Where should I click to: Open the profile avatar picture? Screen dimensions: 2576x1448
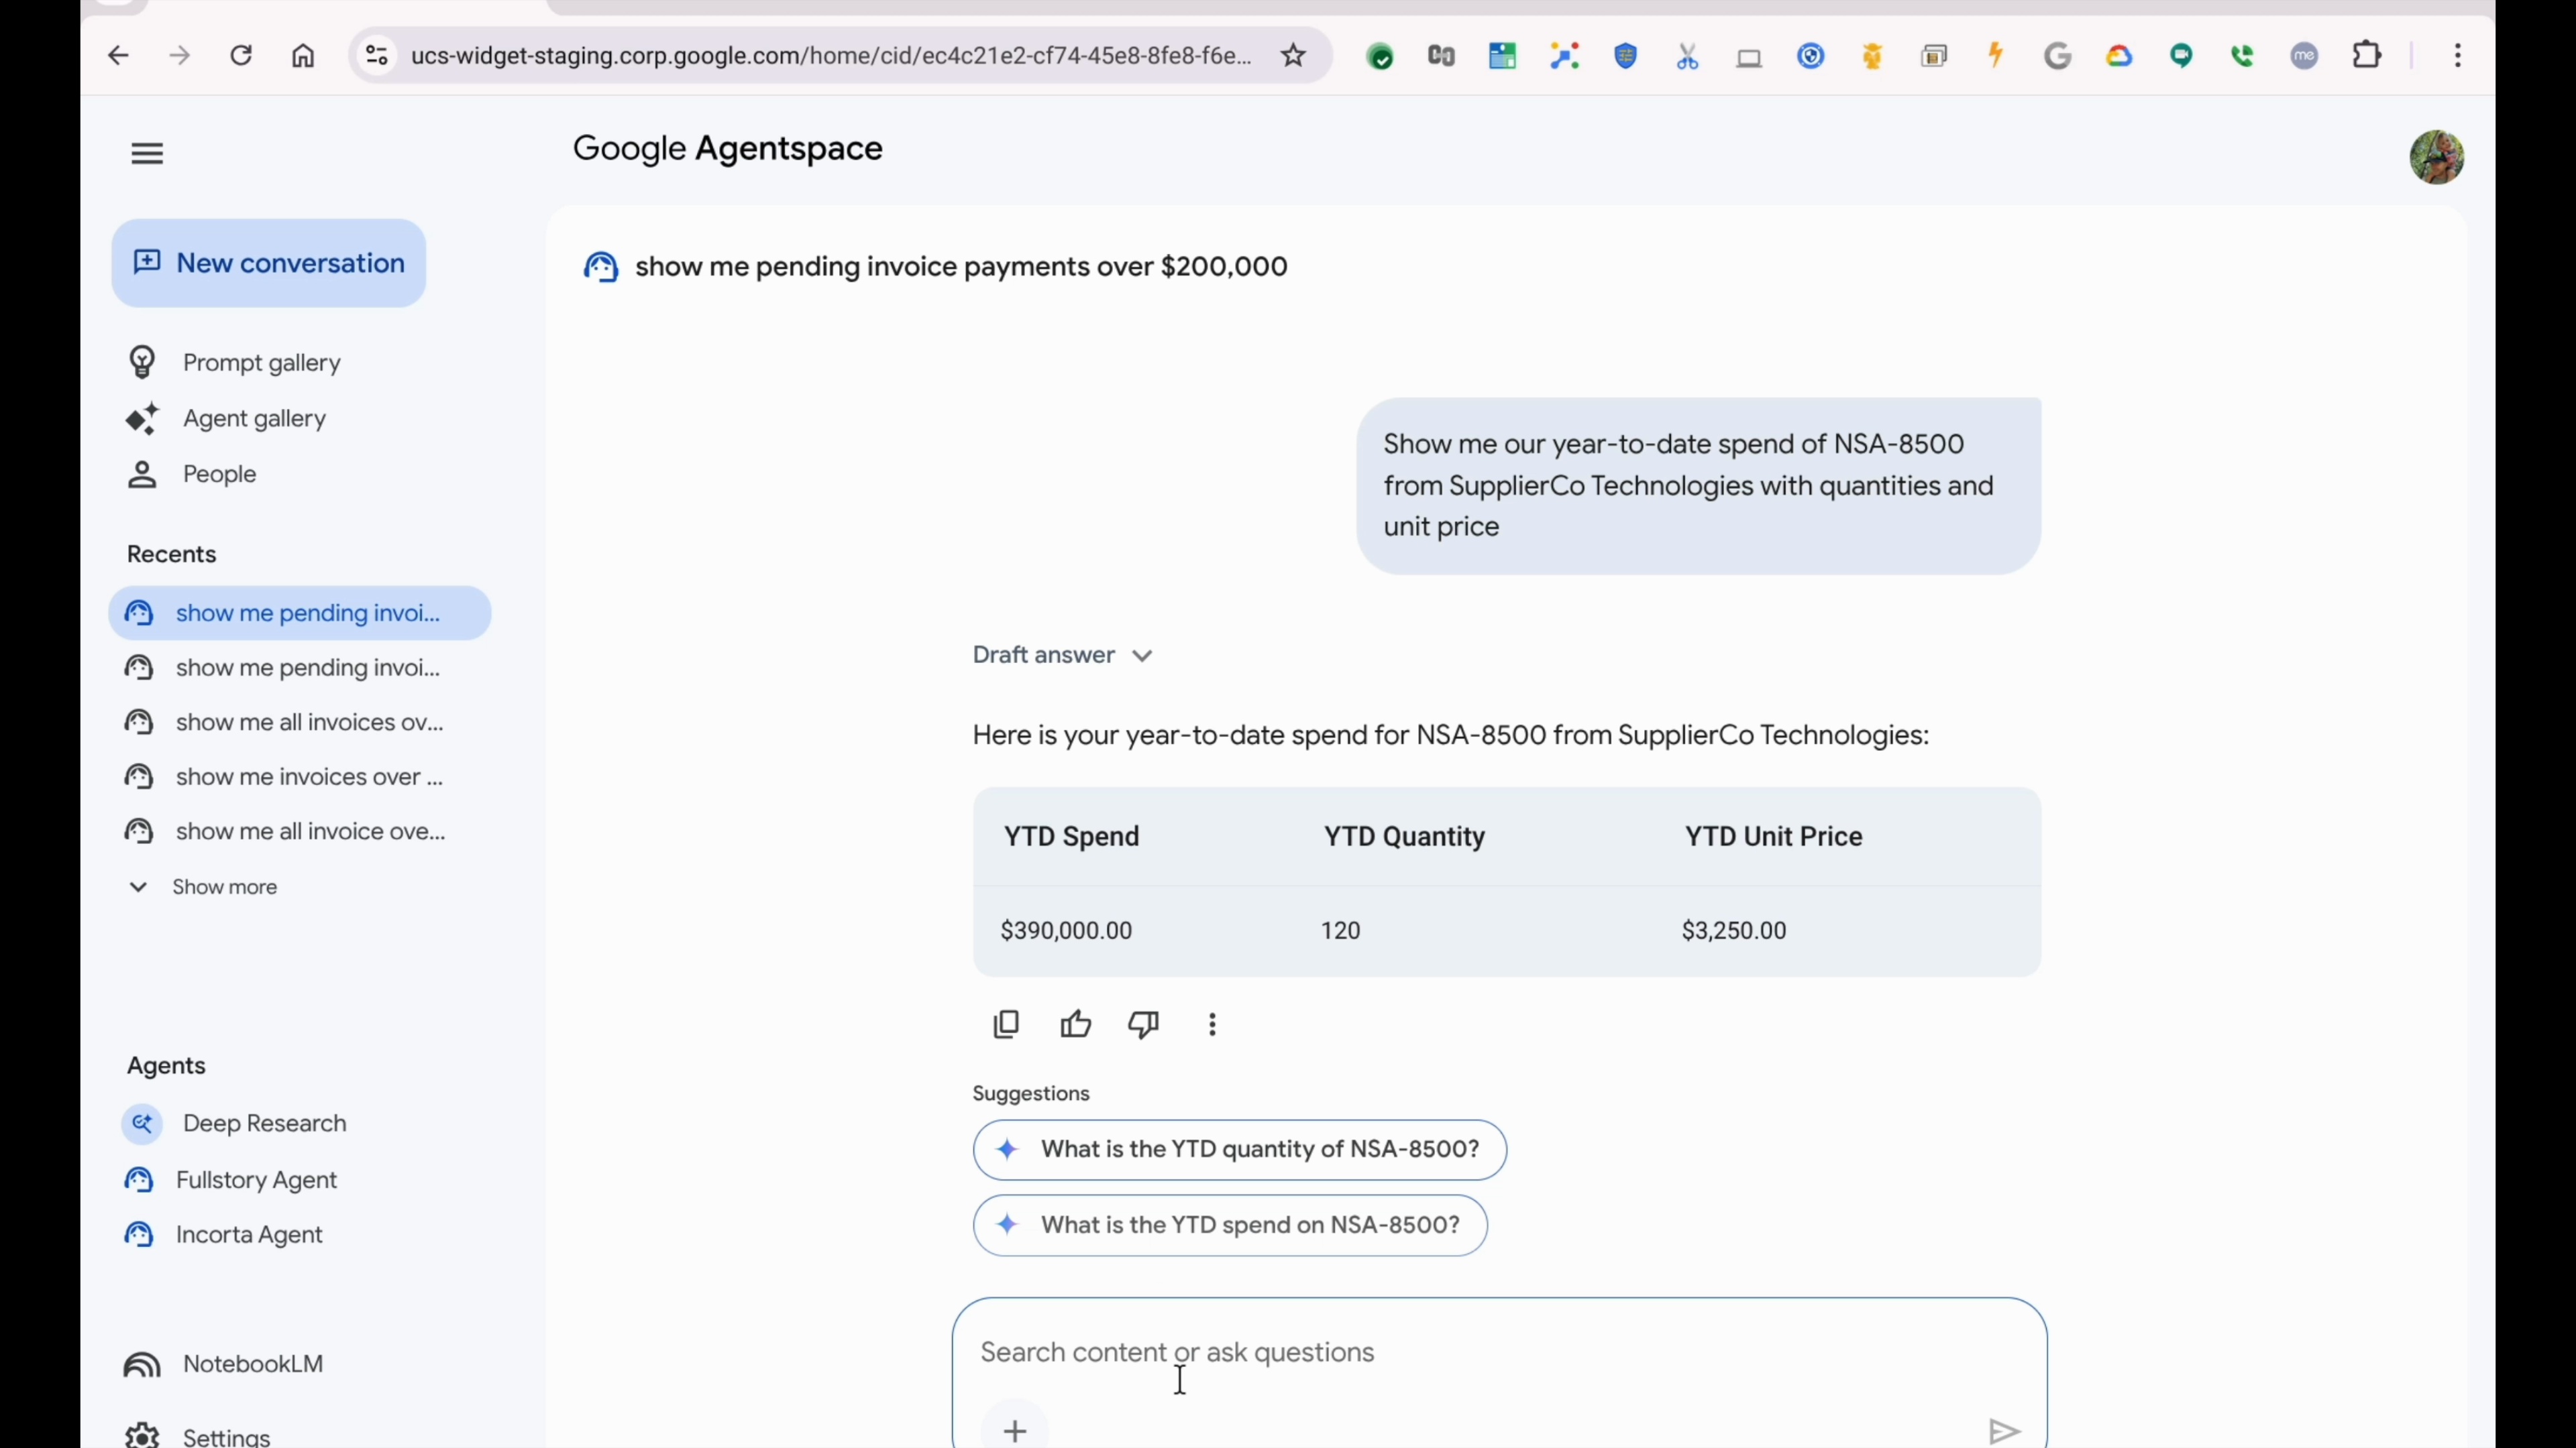tap(2436, 157)
